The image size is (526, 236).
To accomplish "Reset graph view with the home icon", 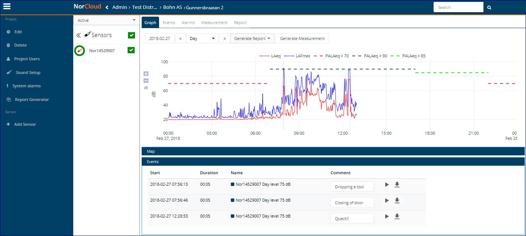I will pos(146,88).
